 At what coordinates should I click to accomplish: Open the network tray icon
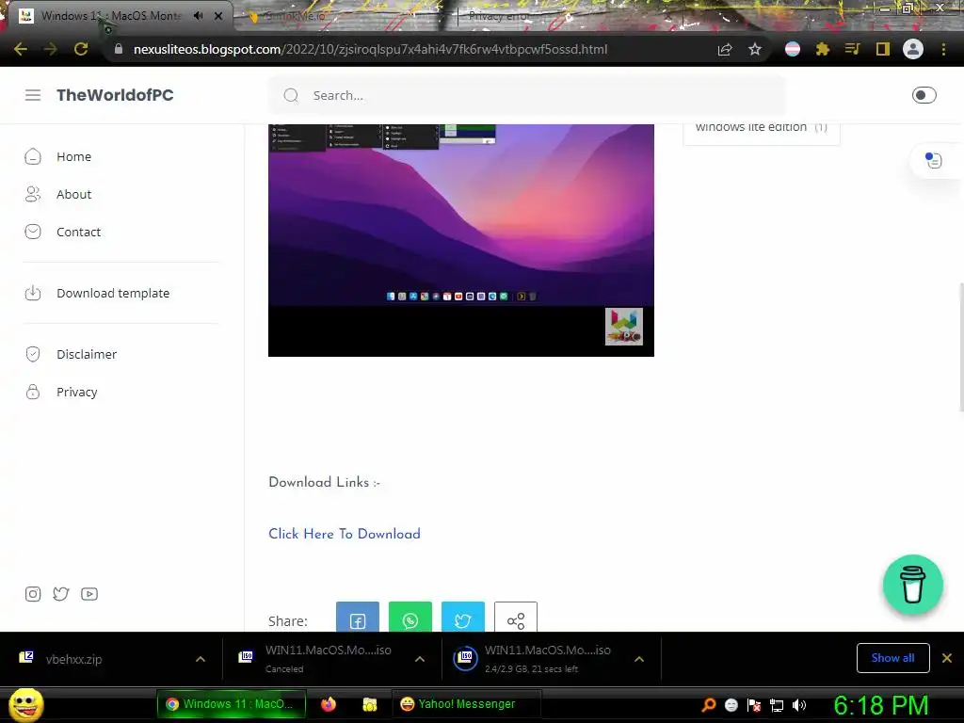pyautogui.click(x=777, y=705)
